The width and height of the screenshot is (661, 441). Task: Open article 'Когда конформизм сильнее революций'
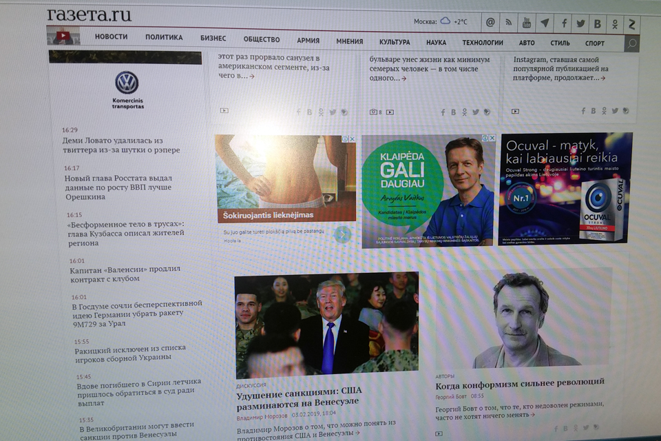[x=520, y=382]
